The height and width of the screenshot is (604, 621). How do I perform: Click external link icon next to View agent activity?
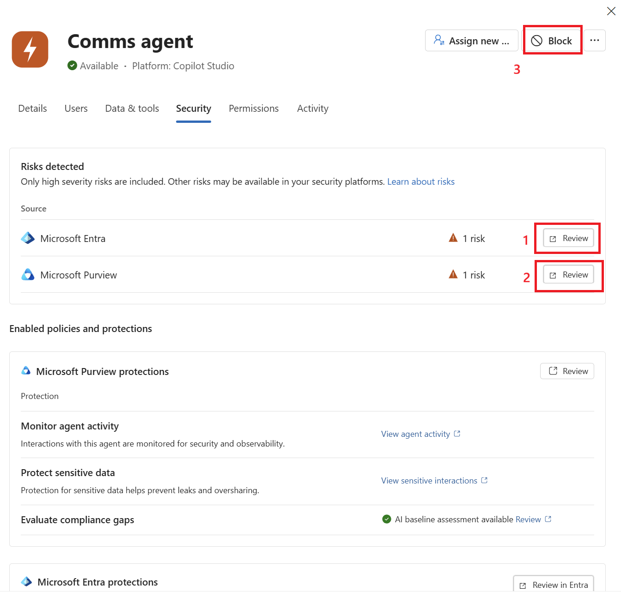click(x=457, y=434)
